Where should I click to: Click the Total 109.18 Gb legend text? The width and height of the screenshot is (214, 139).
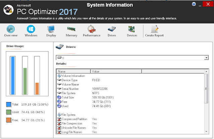[30, 104]
